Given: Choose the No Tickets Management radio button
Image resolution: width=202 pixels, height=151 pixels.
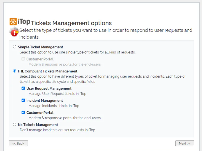Looking at the screenshot, I should tap(15, 125).
